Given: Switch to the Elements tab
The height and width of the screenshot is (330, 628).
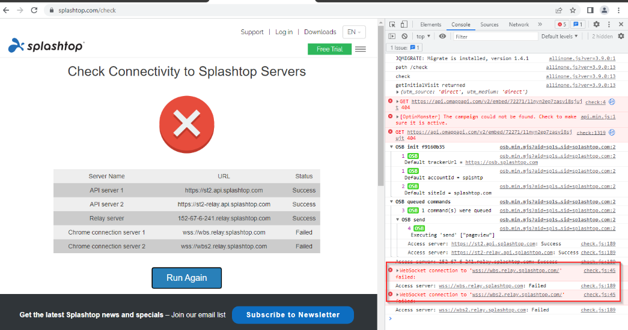Looking at the screenshot, I should [x=430, y=25].
